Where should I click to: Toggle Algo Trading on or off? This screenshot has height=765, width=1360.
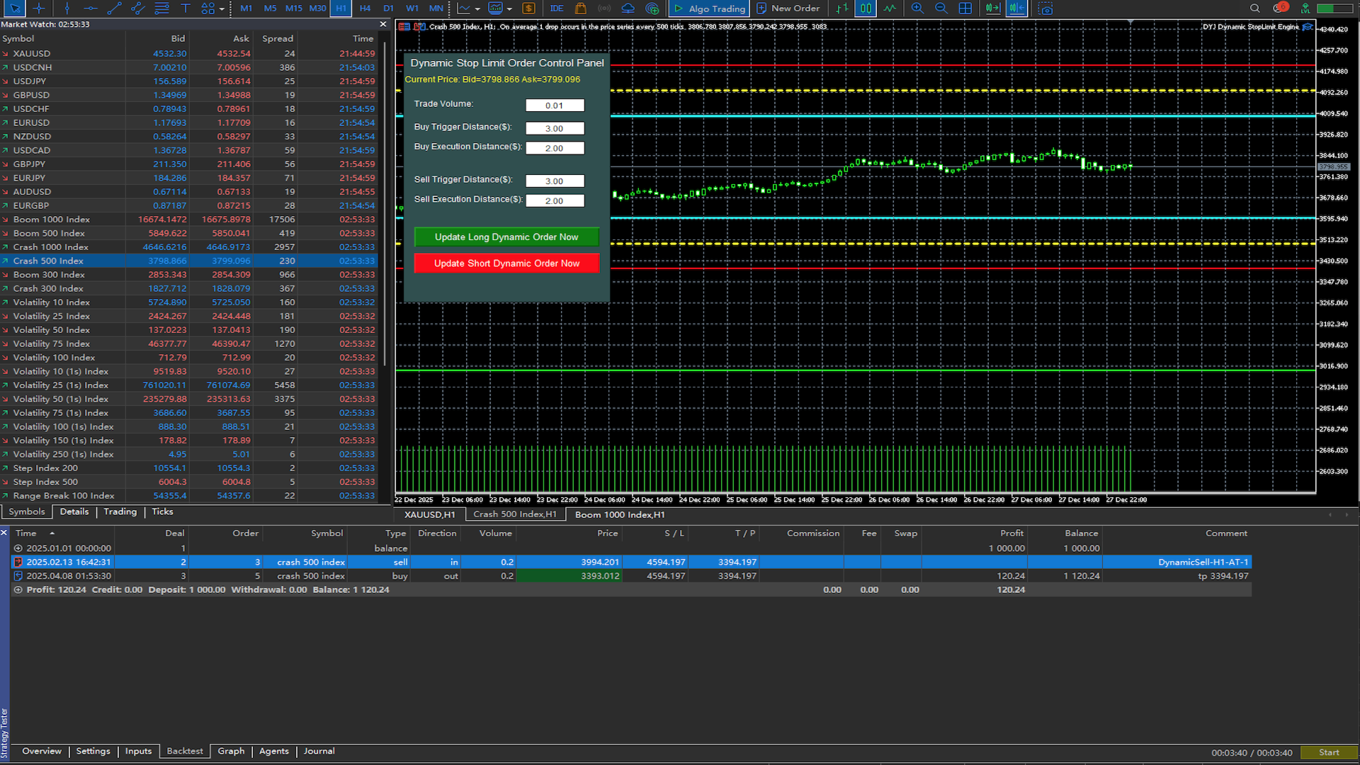point(709,8)
